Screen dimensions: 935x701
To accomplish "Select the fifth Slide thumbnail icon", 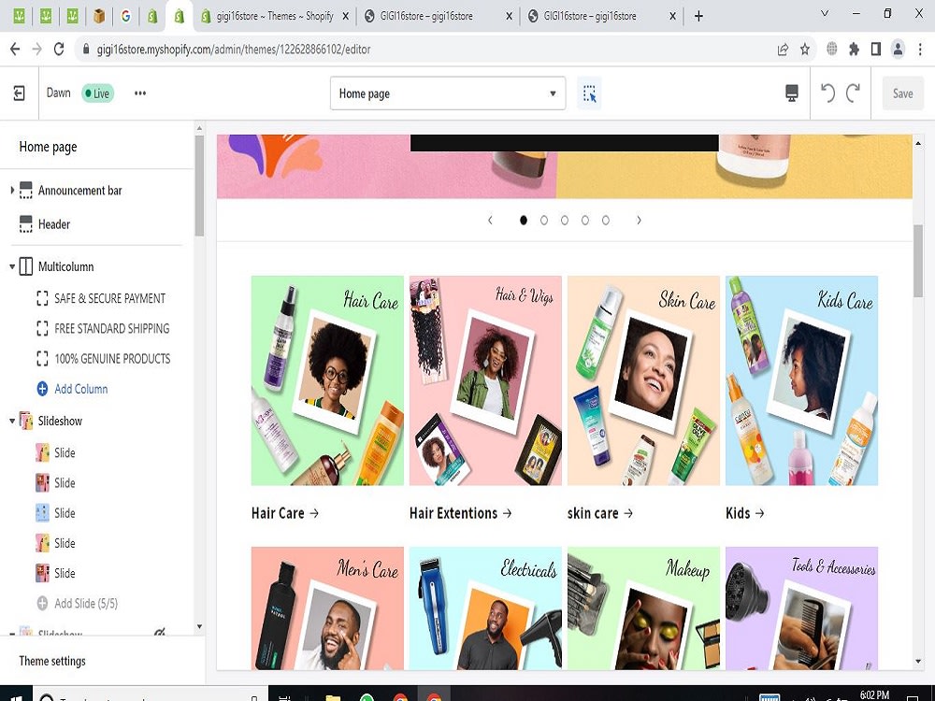I will coord(42,574).
